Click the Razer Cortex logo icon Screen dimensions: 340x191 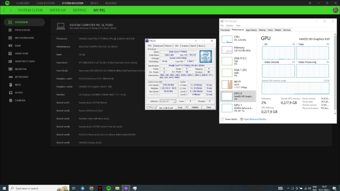(x=7, y=3)
